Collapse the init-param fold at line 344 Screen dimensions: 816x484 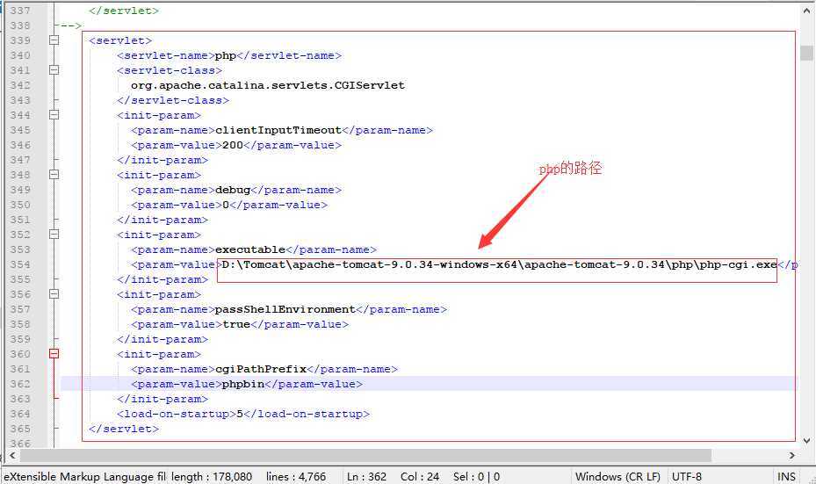coord(54,114)
